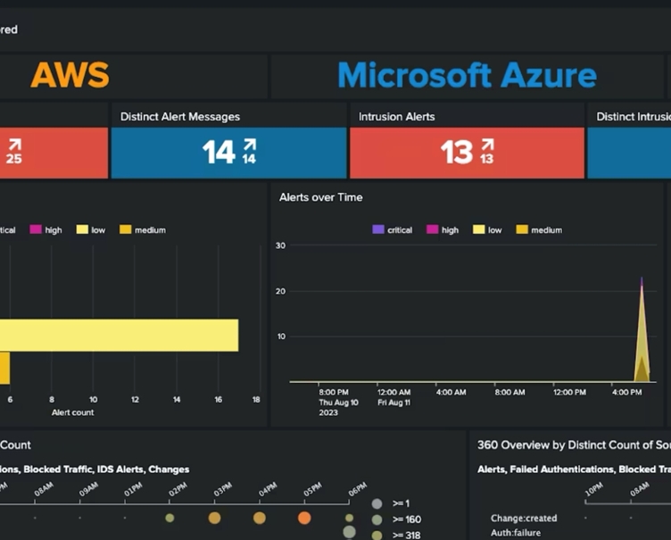The image size is (671, 540).
Task: Click the 360 Overview by Distinct Count title
Action: (x=574, y=444)
